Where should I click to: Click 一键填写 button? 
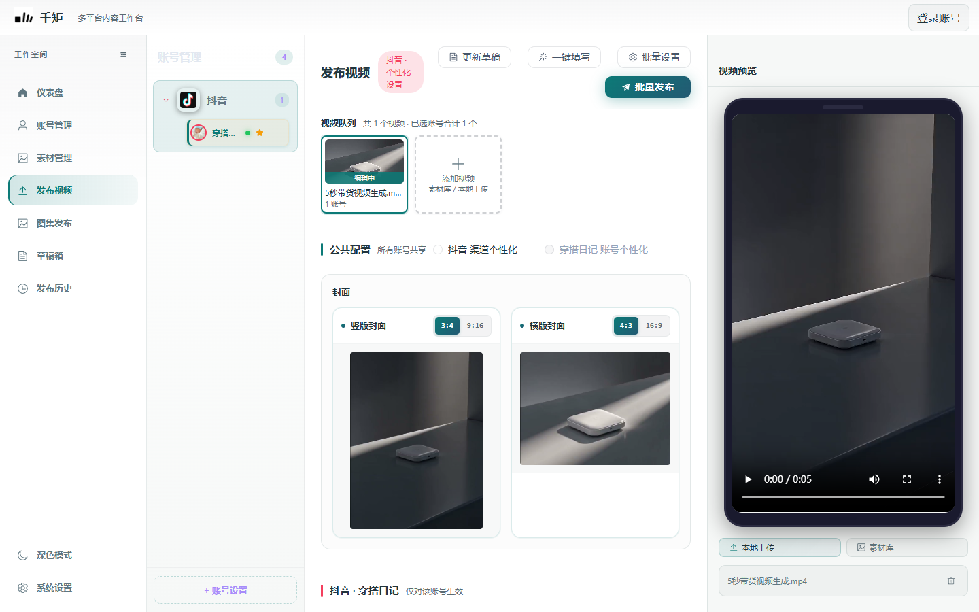(x=564, y=57)
